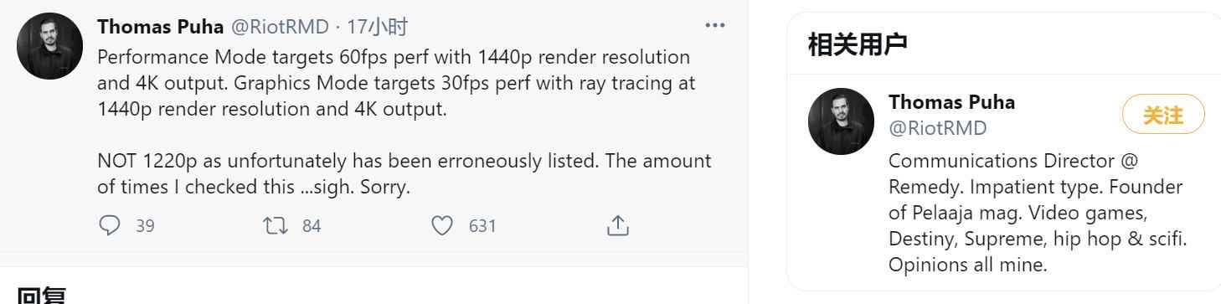Open Thomas Puha's name in related users
The width and height of the screenshot is (1221, 304).
(x=951, y=102)
